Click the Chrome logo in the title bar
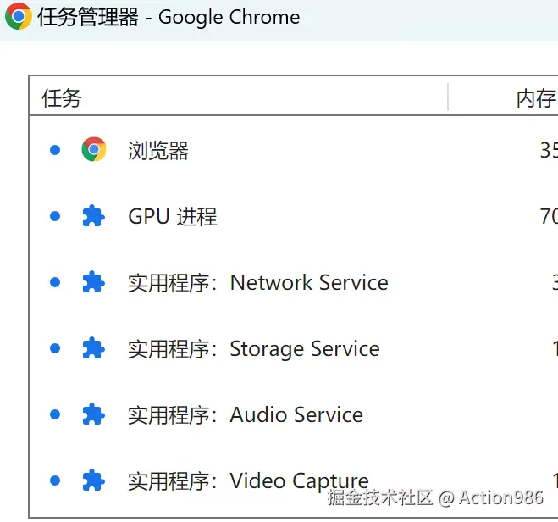Viewport: 558px width, 522px height. [x=19, y=17]
